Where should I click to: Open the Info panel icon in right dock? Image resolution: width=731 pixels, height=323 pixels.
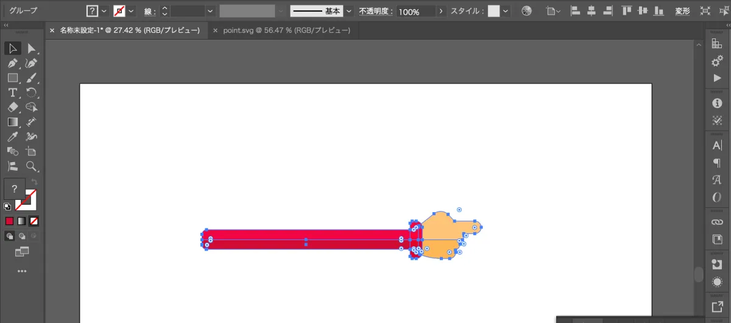[x=717, y=103]
